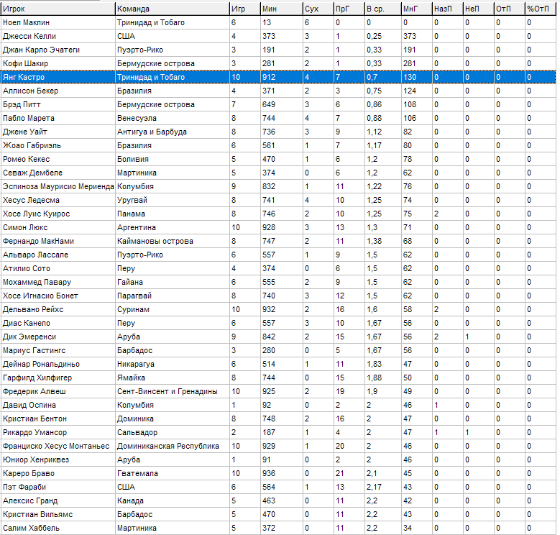Viewport: 560px width, 535px height.
Task: Click the ПрГ column header
Action: 349,9
